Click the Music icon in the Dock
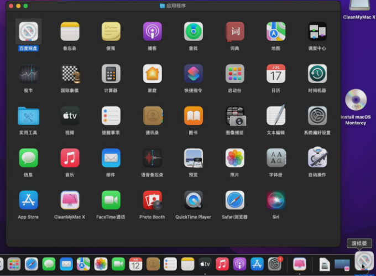The height and width of the screenshot is (276, 376). click(222, 264)
